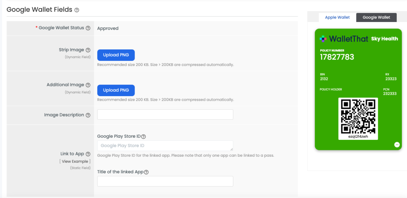Switch to the Apple Wallet tab
407x198 pixels.
tap(337, 17)
